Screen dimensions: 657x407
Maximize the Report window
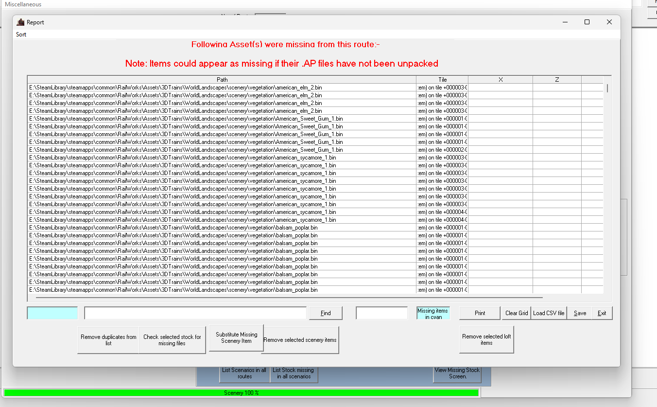click(587, 22)
